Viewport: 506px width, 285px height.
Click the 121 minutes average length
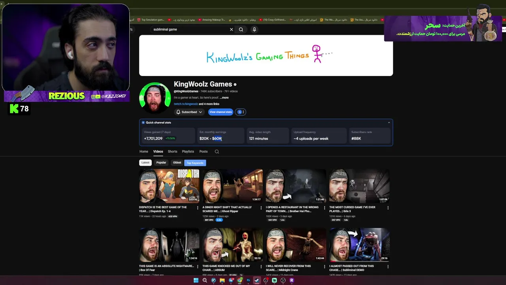(x=259, y=139)
